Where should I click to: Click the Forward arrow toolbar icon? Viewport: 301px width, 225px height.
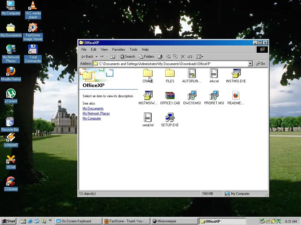coord(102,57)
